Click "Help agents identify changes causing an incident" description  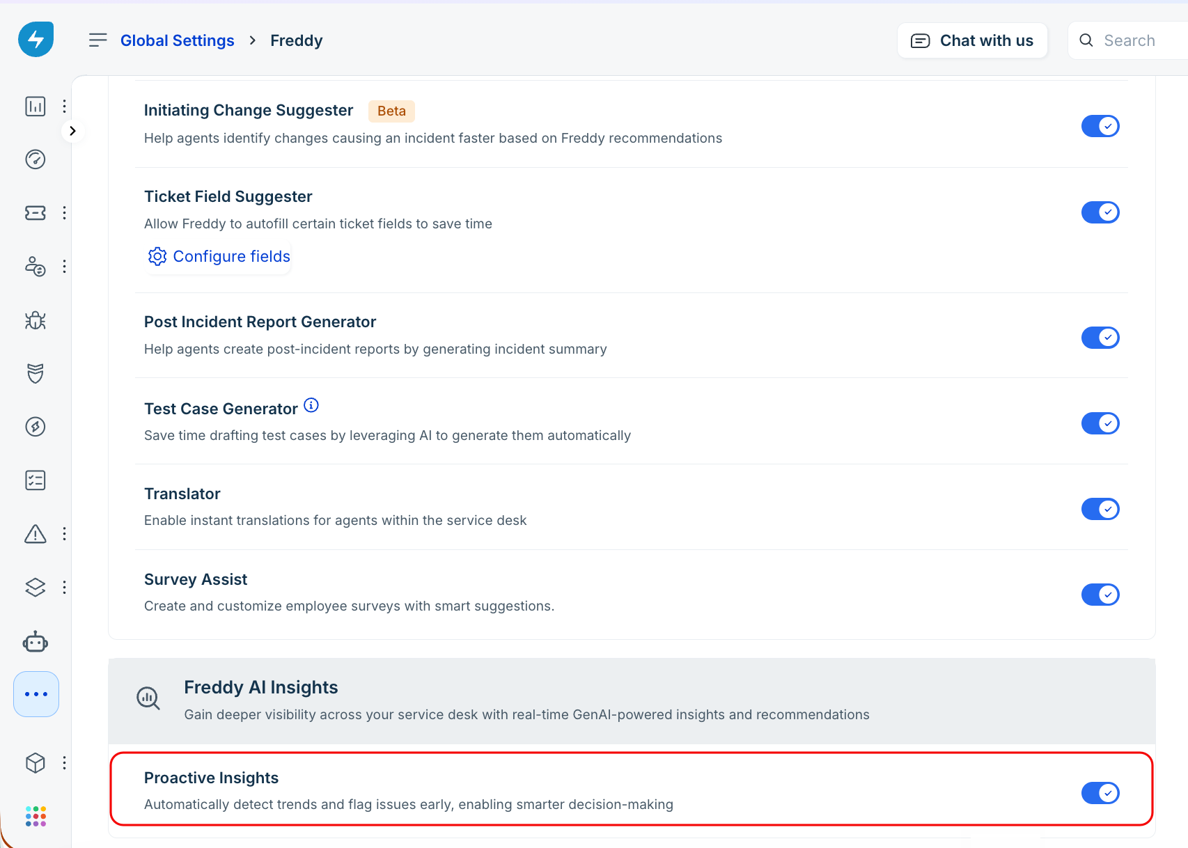433,138
